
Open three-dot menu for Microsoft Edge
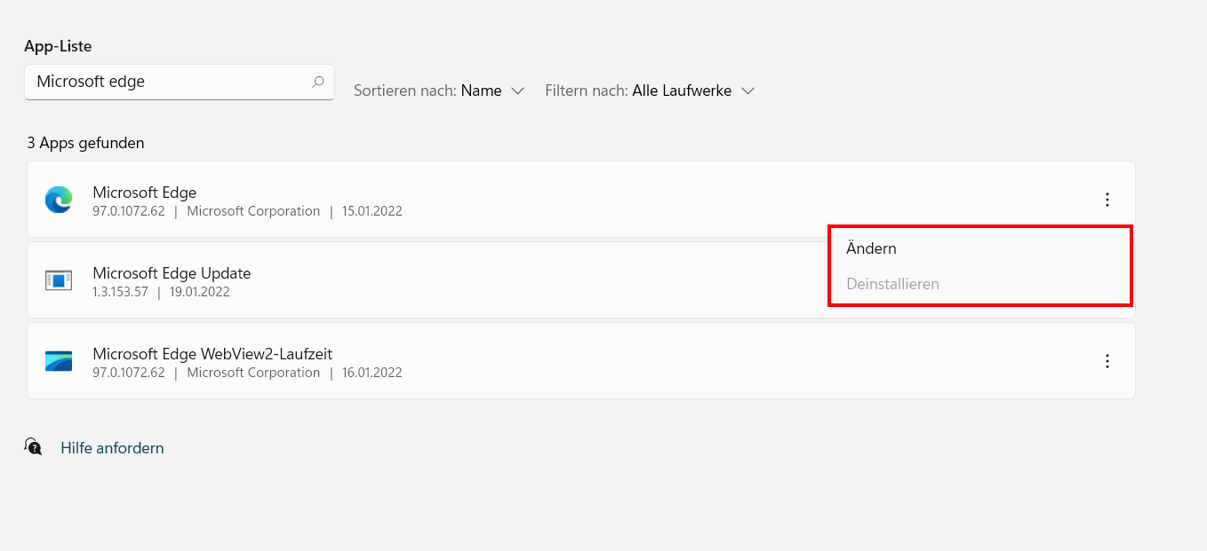pyautogui.click(x=1107, y=200)
